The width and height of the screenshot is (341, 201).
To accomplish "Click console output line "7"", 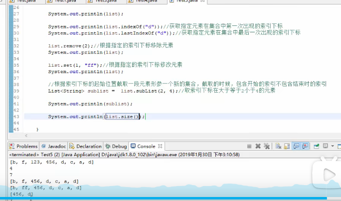I will (11, 175).
